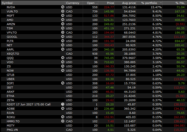Click the N badge icon beside PLTR
Viewport: 187px width, 132px height.
(x=63, y=41)
